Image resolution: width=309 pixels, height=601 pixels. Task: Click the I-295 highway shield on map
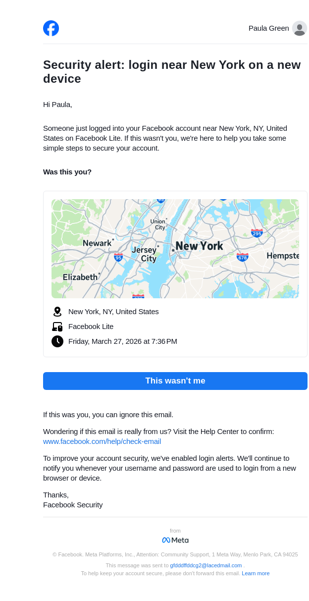(257, 233)
